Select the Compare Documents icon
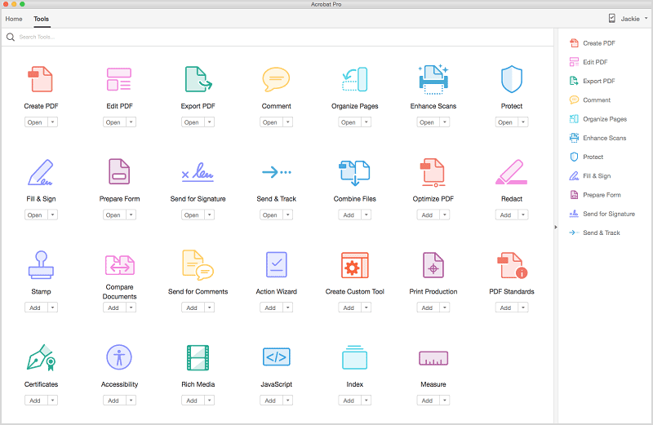653x425 pixels. (x=119, y=265)
